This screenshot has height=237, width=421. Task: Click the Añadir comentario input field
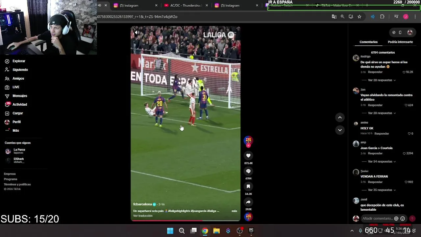(377, 219)
